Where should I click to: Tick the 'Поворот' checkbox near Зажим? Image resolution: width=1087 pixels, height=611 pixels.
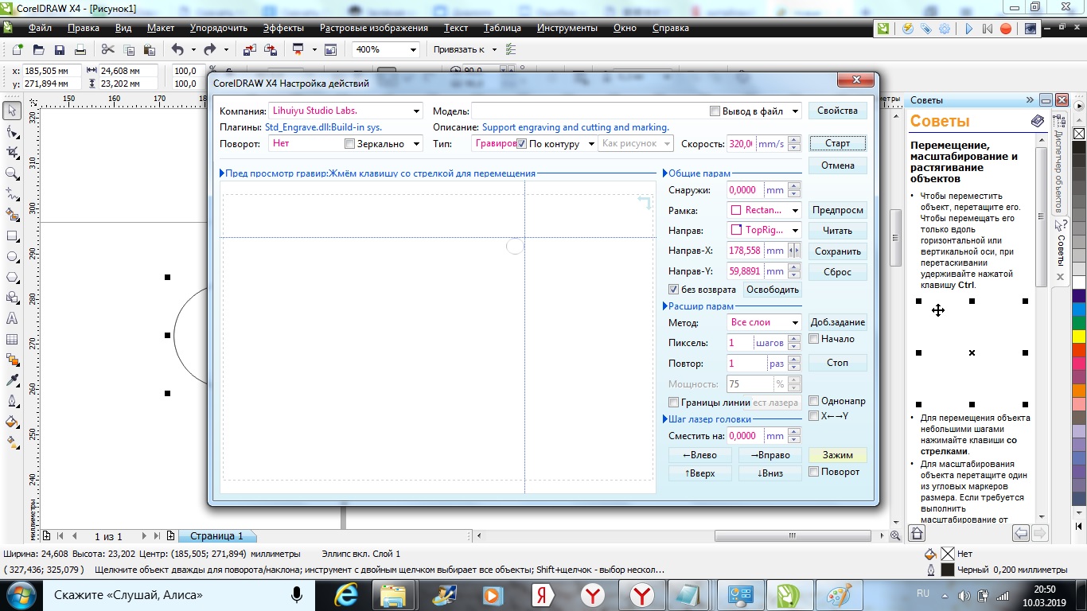(814, 472)
